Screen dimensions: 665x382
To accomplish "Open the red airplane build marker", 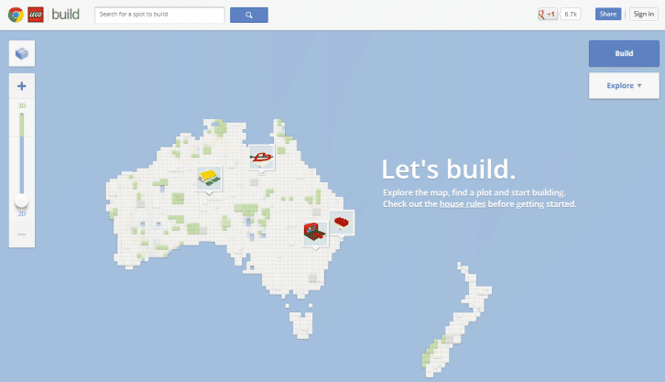I will (x=262, y=158).
